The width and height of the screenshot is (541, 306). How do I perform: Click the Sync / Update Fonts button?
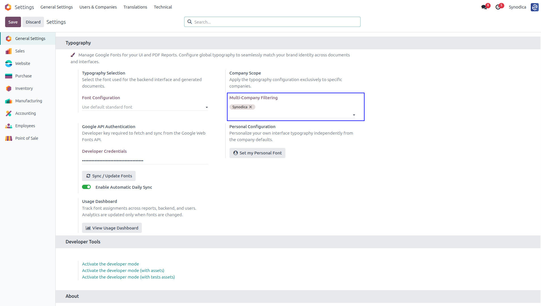point(109,176)
